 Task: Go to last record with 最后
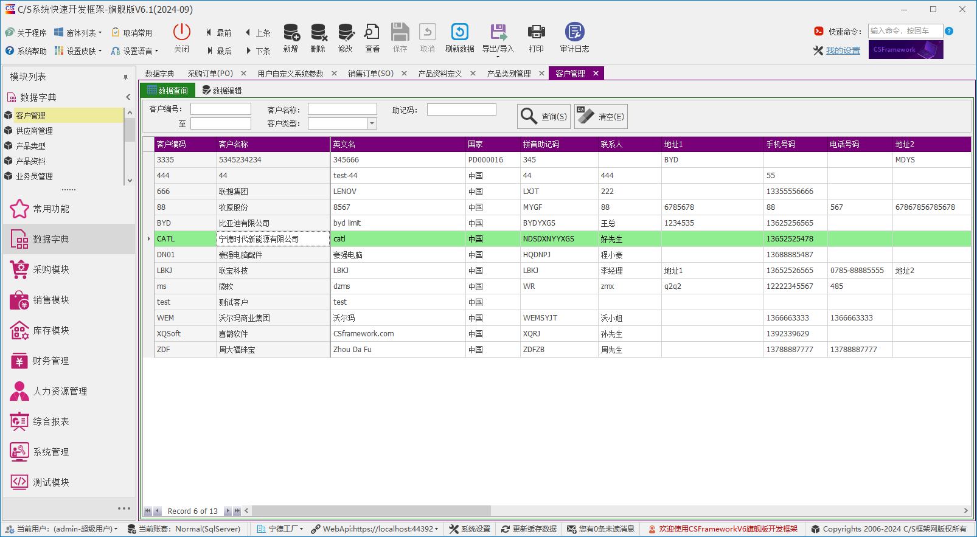coord(218,51)
